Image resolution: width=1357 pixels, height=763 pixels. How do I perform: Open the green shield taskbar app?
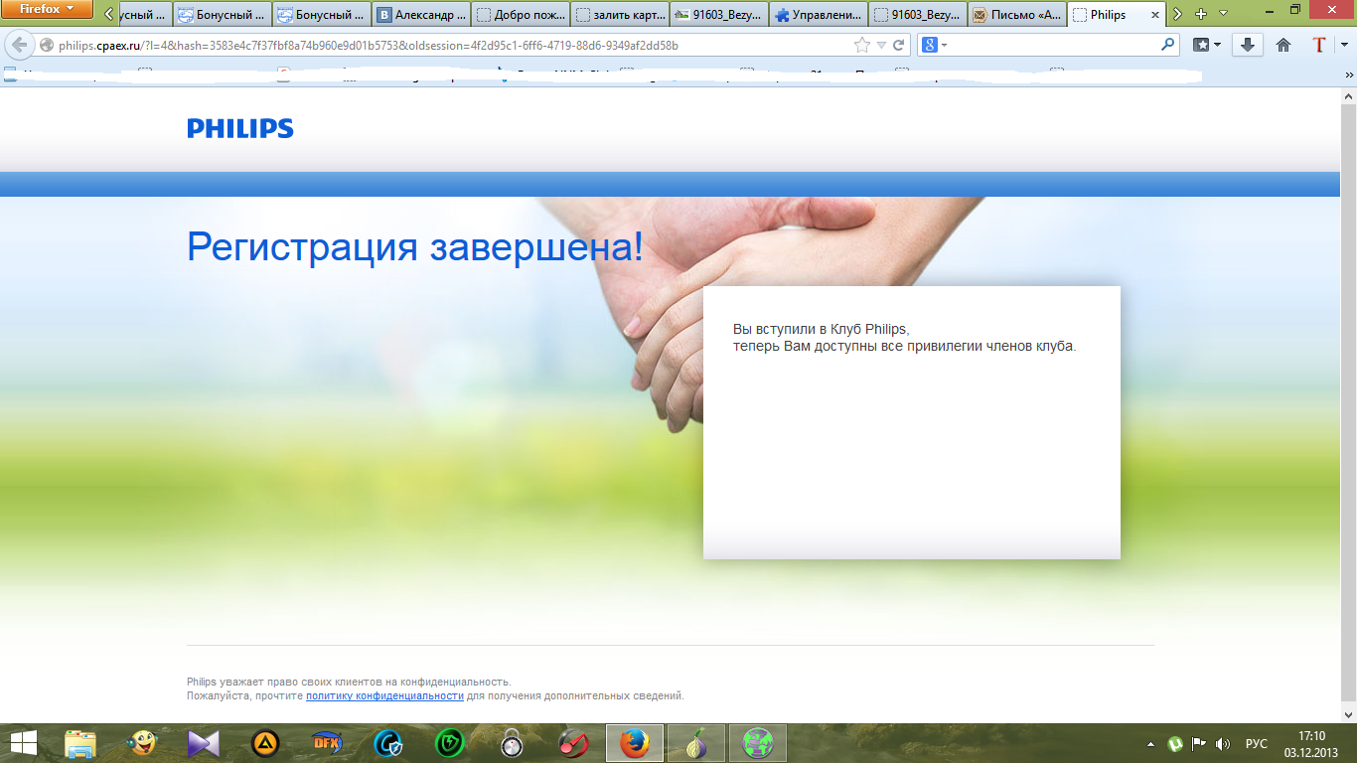point(450,743)
